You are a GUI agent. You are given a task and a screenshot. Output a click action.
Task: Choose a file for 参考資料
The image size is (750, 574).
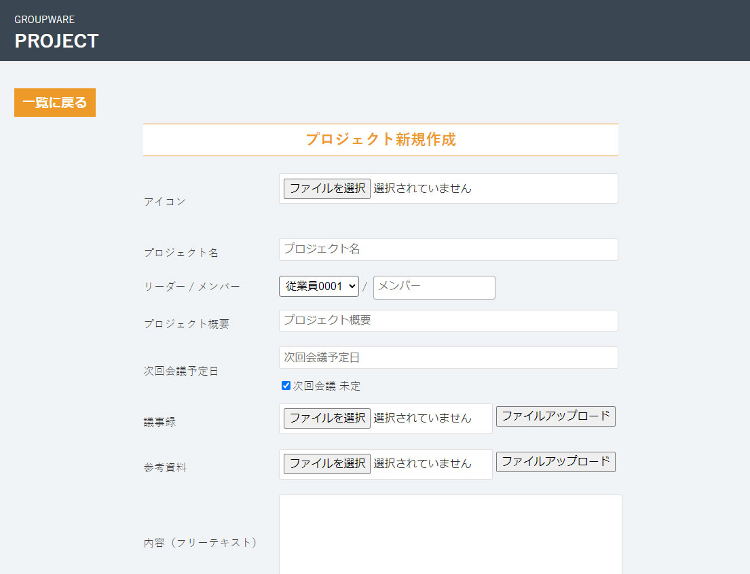[x=326, y=463]
